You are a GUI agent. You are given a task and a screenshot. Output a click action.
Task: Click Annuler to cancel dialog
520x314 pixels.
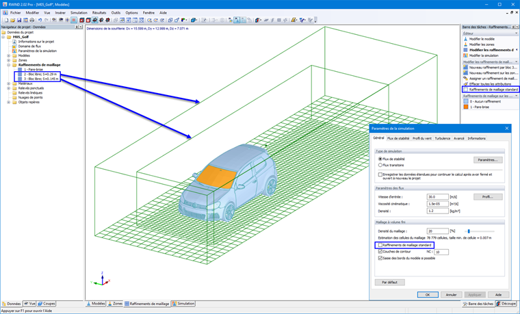coord(451,294)
